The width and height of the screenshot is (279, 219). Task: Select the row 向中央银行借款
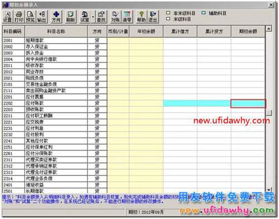tap(134, 59)
